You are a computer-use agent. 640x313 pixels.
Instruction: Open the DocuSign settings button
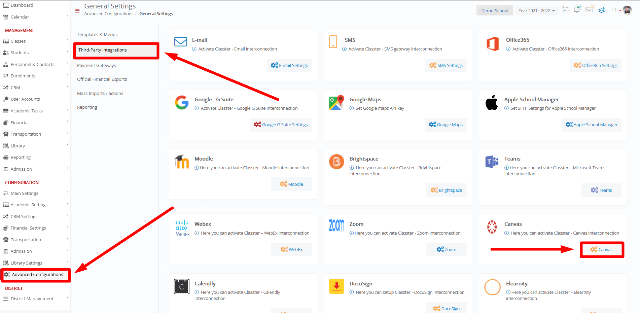(x=447, y=308)
